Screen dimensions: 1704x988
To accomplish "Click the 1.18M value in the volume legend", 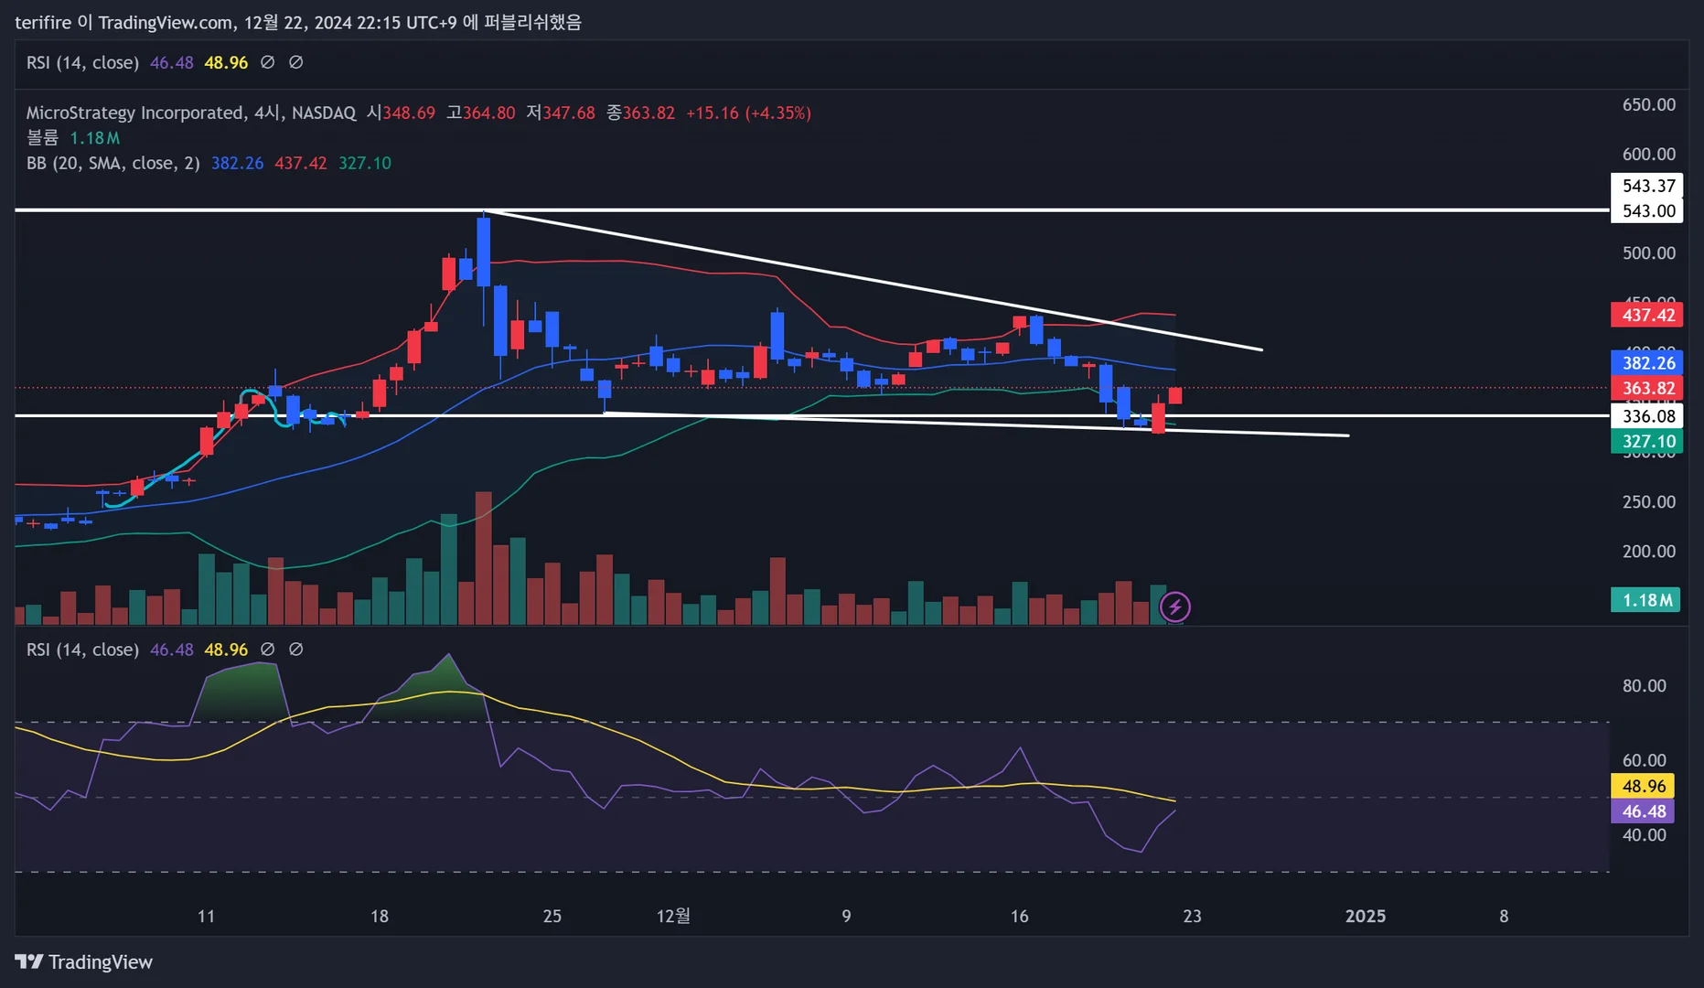I will click(95, 138).
